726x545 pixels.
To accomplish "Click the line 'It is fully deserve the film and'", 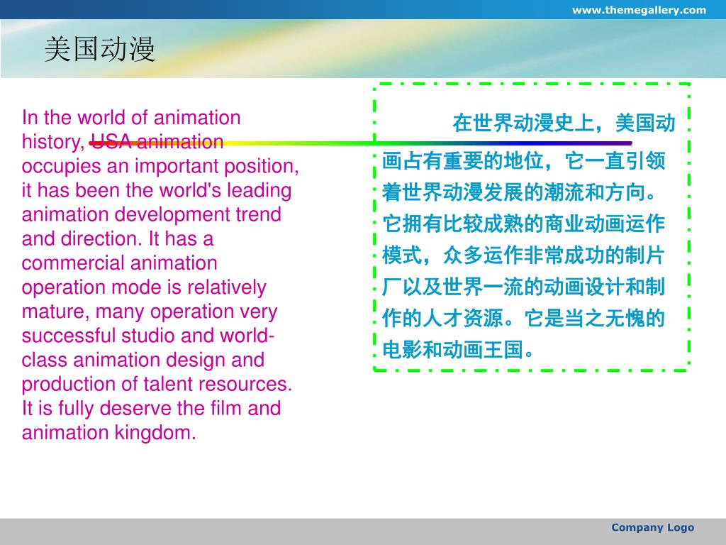I will (x=152, y=408).
